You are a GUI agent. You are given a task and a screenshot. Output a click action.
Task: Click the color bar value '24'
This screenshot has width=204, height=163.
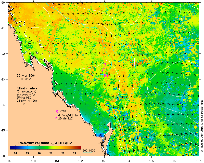16,153
